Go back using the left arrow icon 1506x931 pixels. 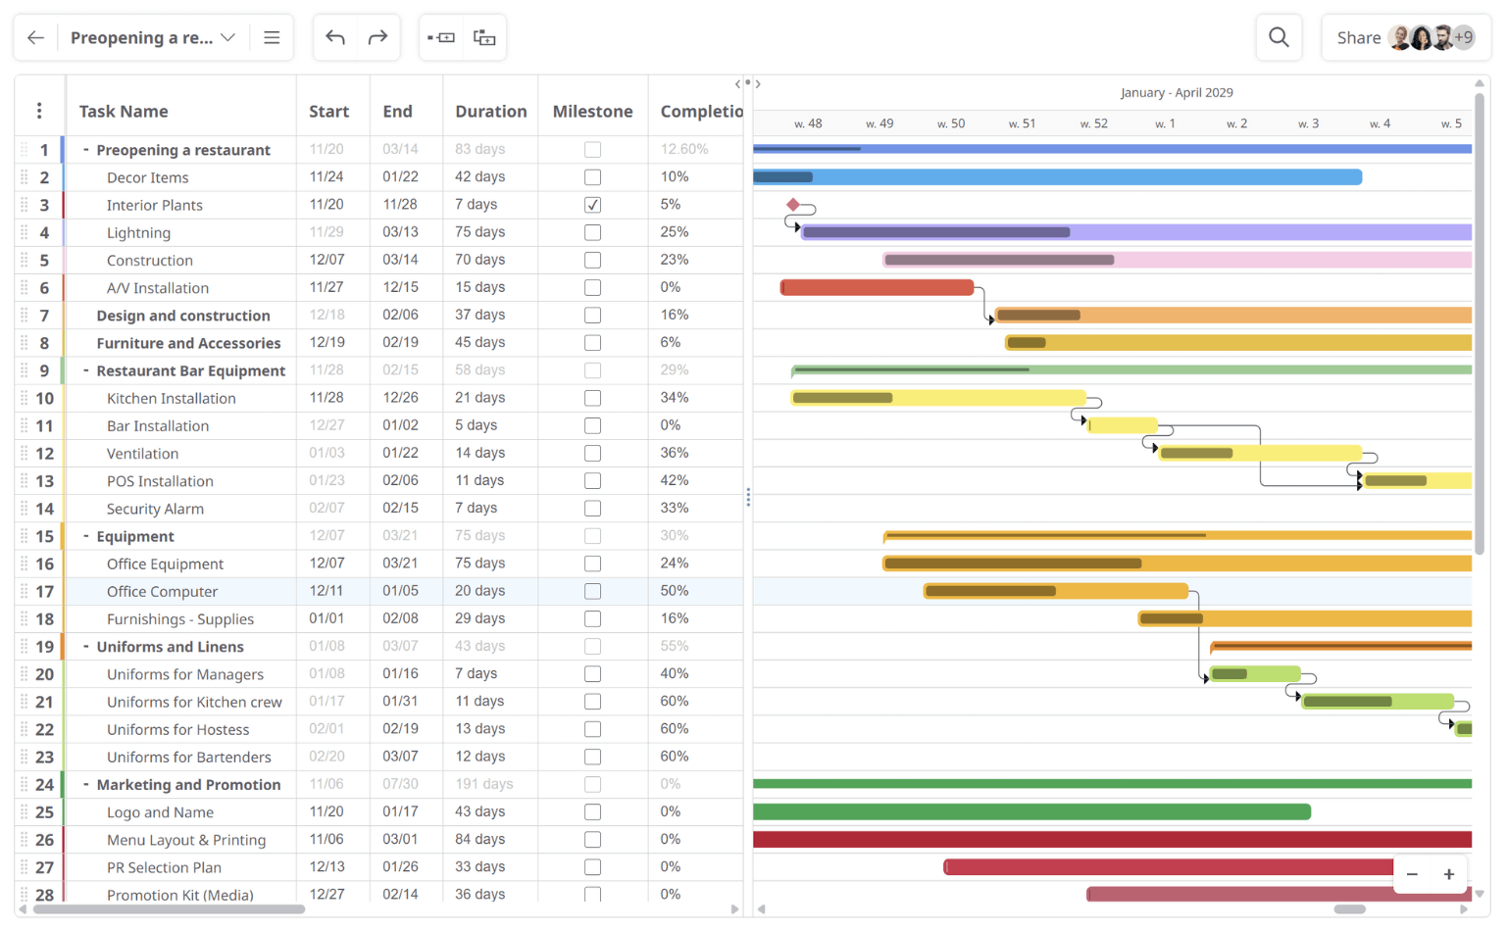pyautogui.click(x=35, y=37)
